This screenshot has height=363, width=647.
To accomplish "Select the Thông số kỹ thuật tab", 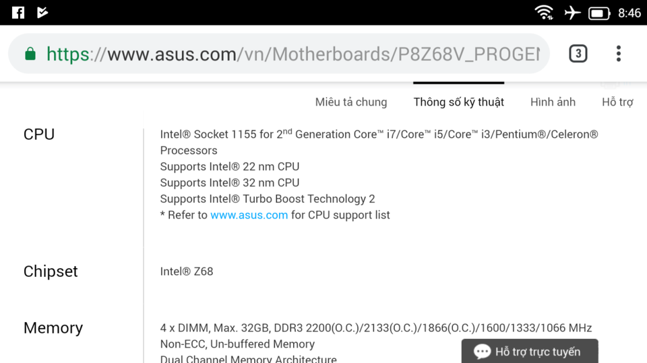I will pyautogui.click(x=459, y=102).
